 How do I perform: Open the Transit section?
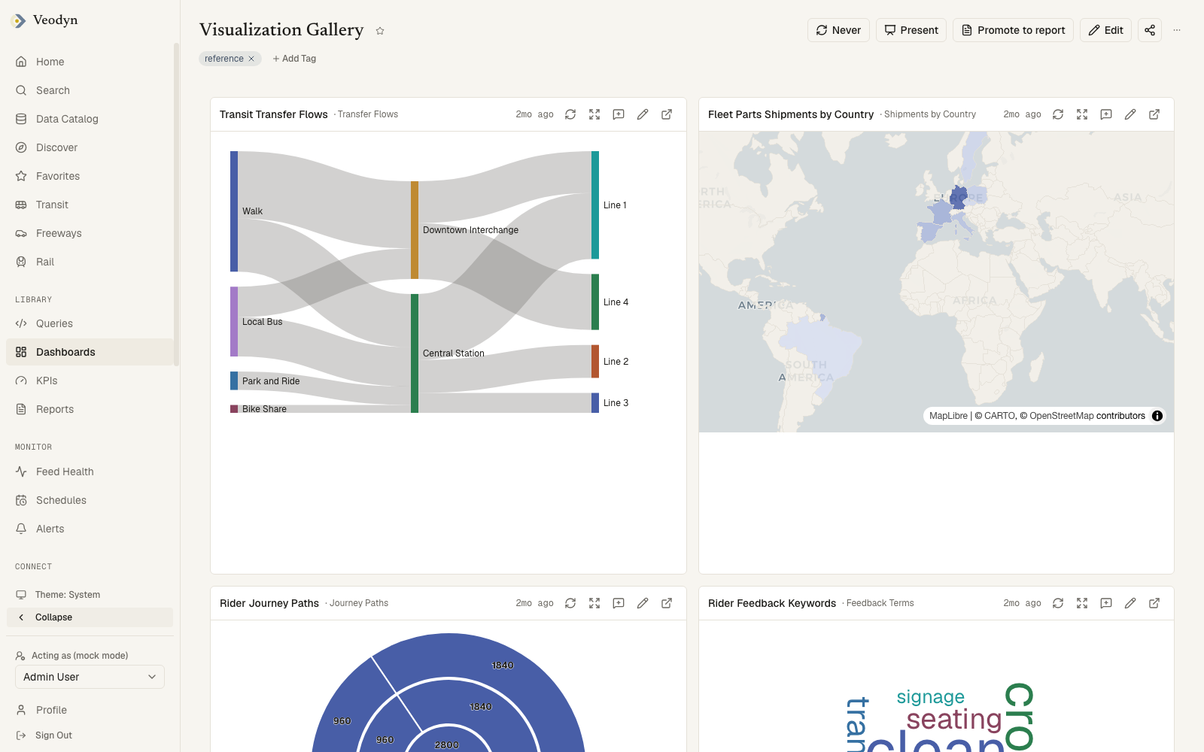pyautogui.click(x=90, y=205)
